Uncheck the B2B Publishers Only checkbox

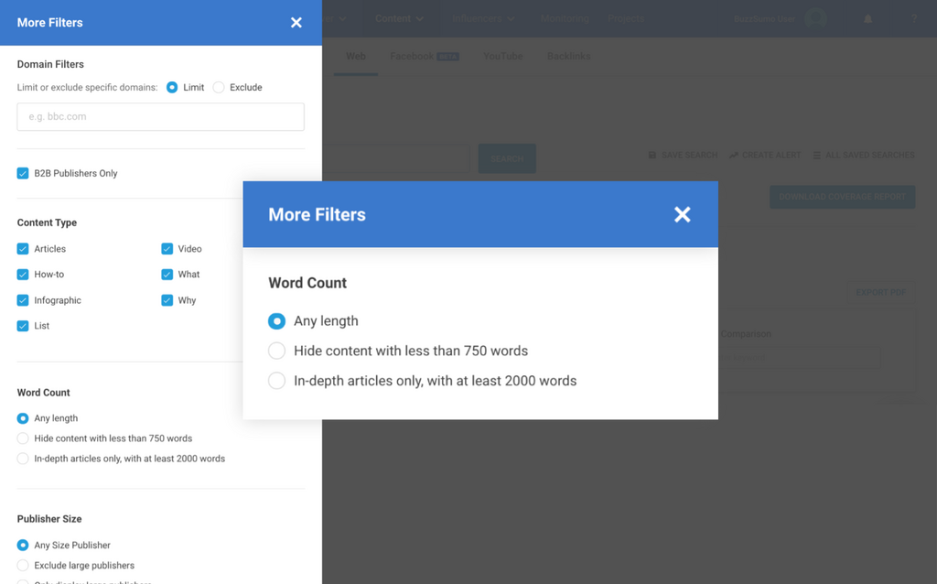(23, 173)
